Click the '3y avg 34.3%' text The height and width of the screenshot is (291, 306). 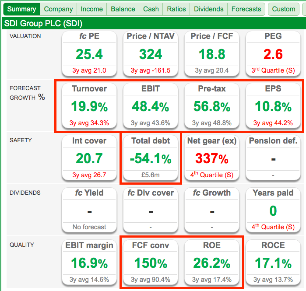(x=89, y=123)
